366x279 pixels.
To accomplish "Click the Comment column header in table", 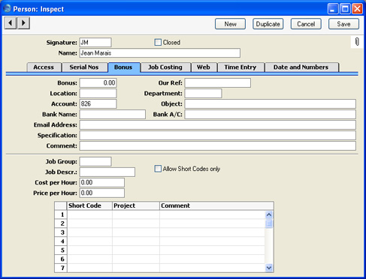I will tap(216, 205).
